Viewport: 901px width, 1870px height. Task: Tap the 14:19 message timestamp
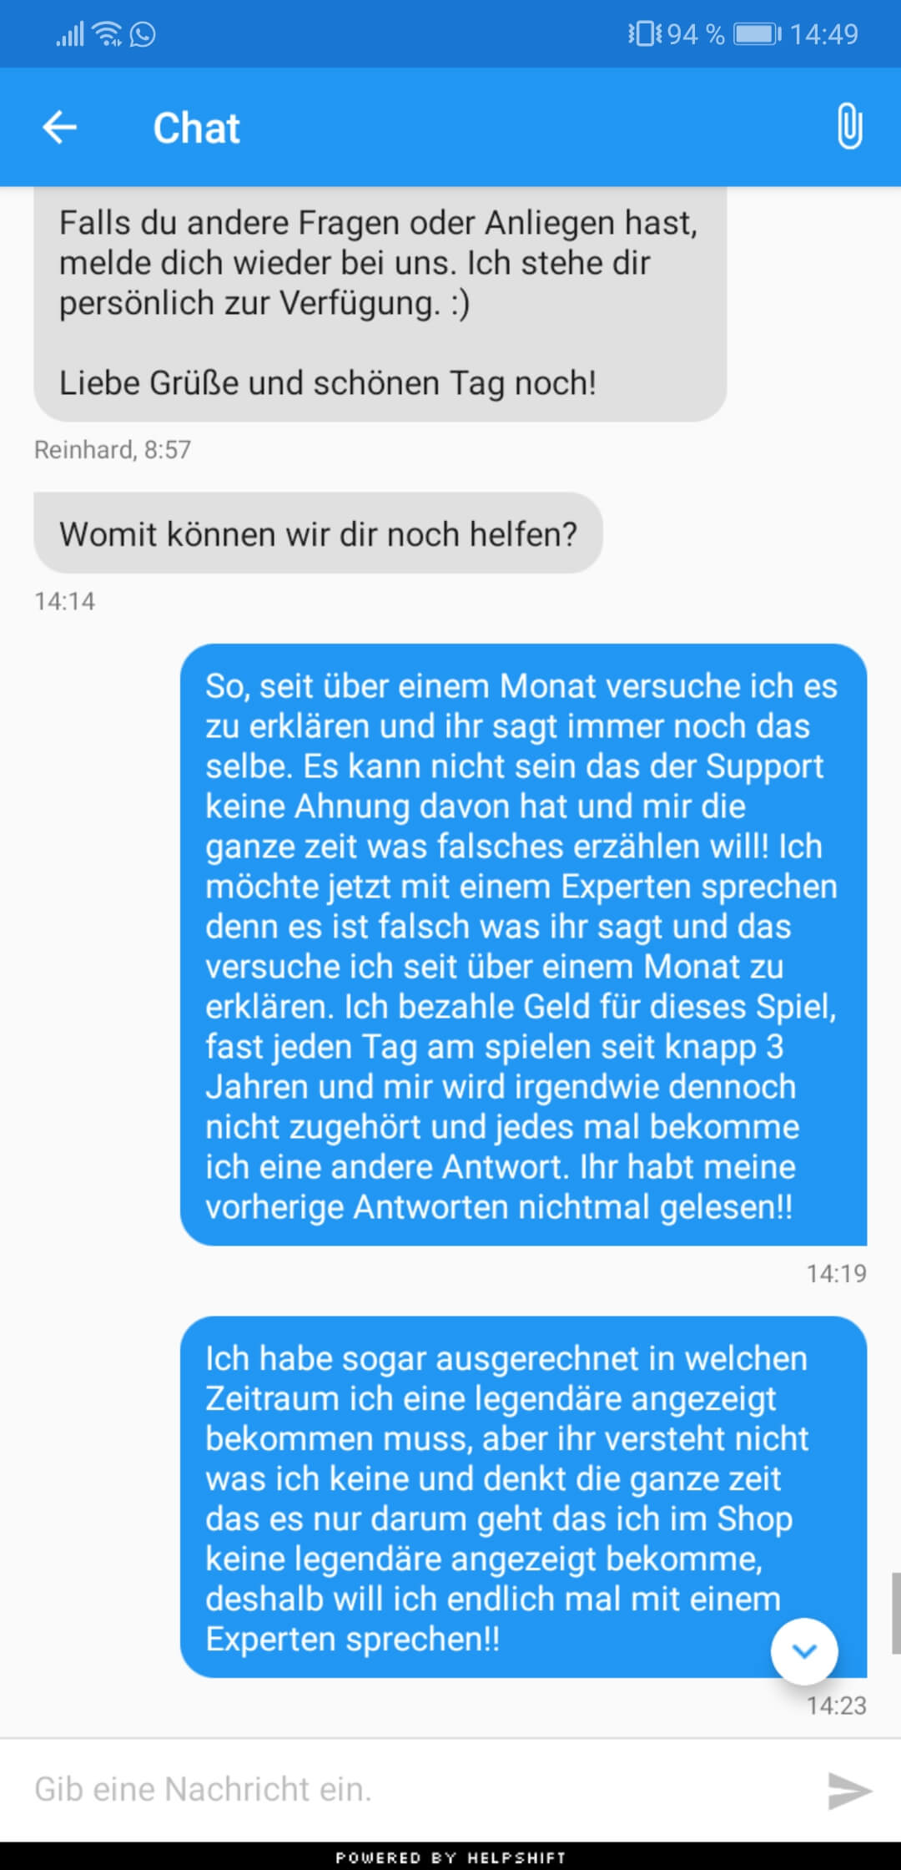pos(836,1273)
